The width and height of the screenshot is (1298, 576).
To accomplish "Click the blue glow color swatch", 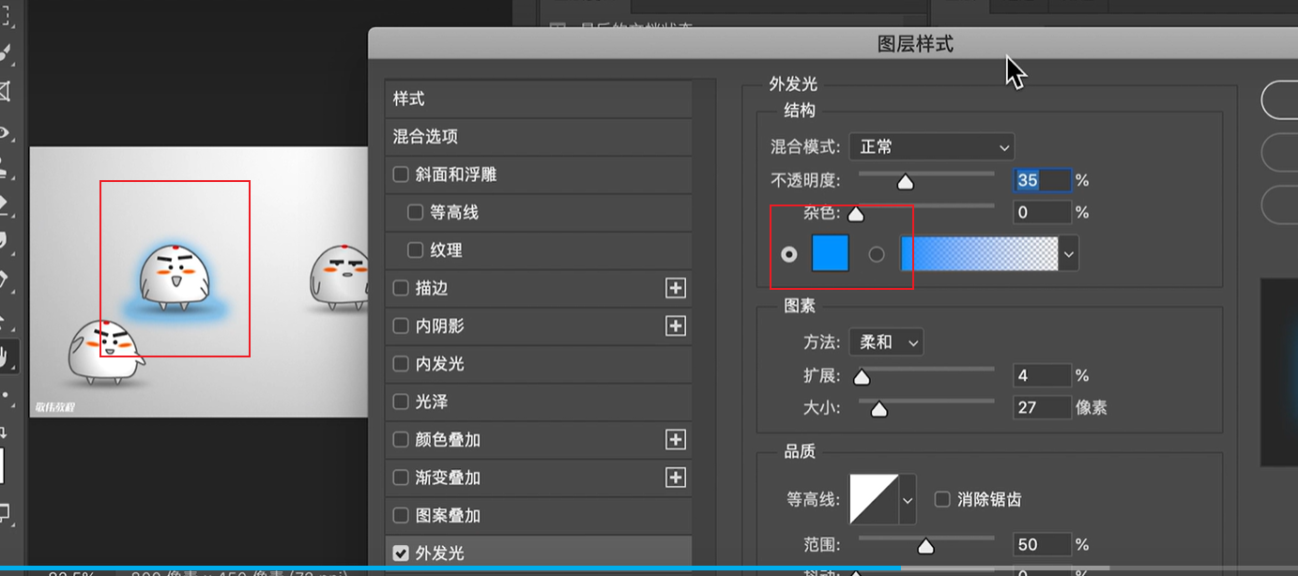I will click(830, 253).
